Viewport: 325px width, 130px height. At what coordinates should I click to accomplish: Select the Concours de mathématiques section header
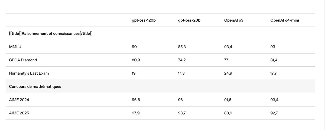(35, 87)
